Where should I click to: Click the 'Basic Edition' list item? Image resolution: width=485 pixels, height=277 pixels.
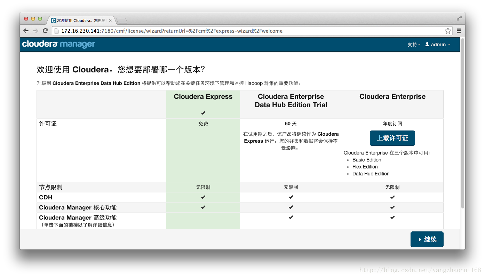pyautogui.click(x=367, y=160)
